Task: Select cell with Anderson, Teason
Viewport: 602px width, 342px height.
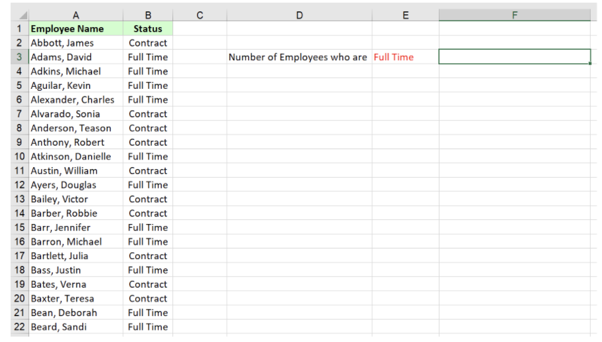Action: [76, 128]
